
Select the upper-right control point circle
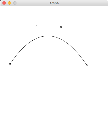click(61, 27)
